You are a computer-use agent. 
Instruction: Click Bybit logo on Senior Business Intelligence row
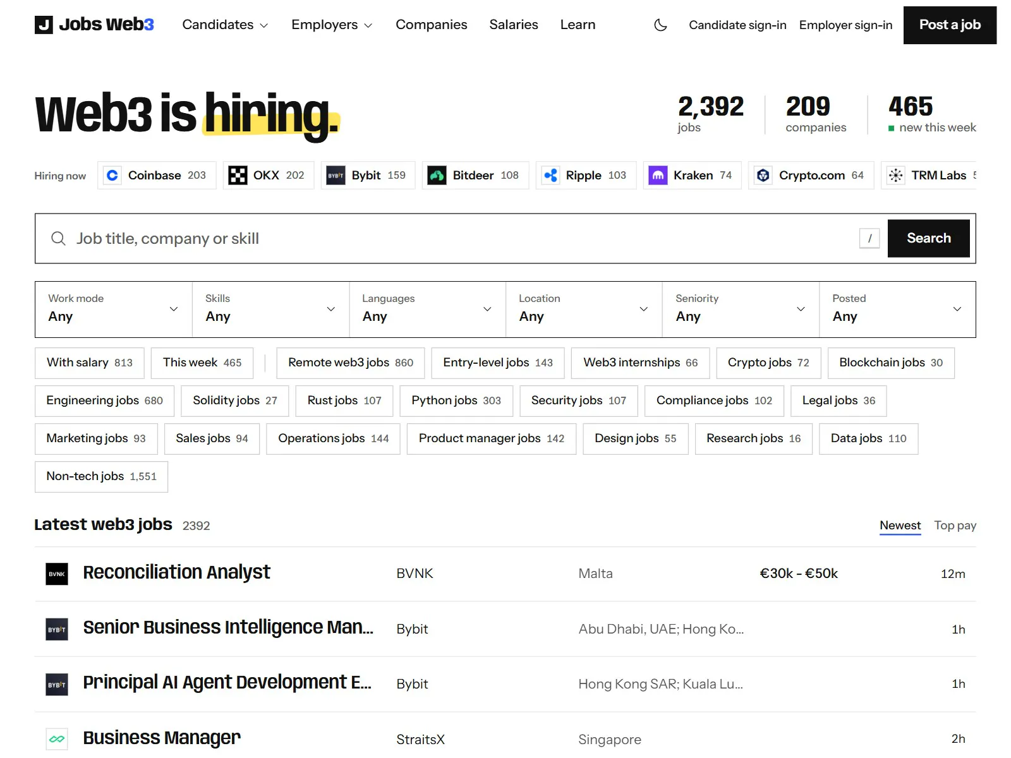click(x=57, y=629)
